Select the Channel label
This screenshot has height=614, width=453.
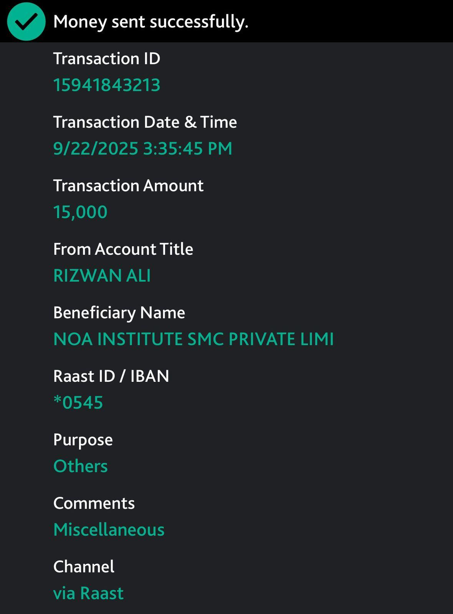click(x=84, y=567)
